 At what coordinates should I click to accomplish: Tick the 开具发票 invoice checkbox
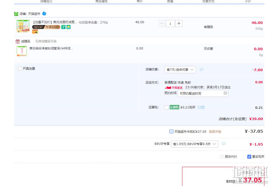pyautogui.click(x=20, y=69)
